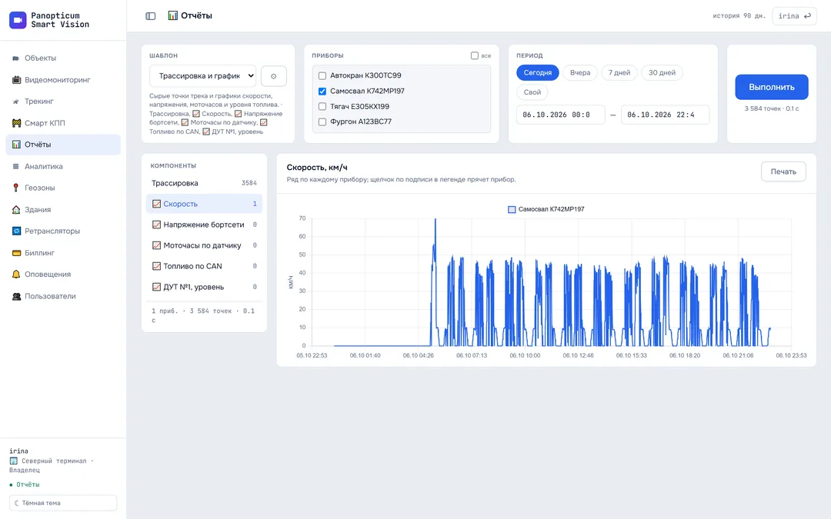
Task: Click the period start date field
Action: pos(561,115)
